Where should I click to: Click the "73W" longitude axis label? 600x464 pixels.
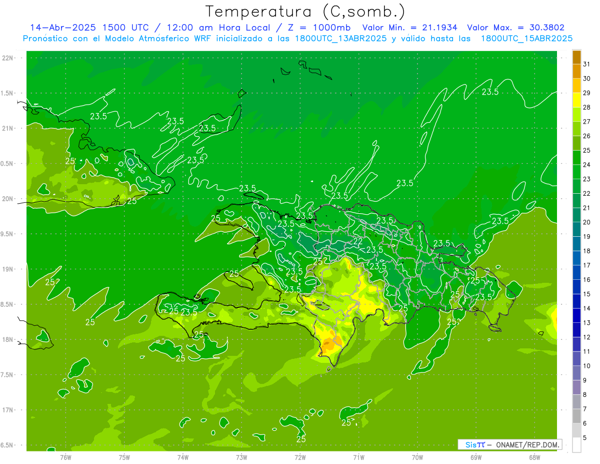click(241, 457)
